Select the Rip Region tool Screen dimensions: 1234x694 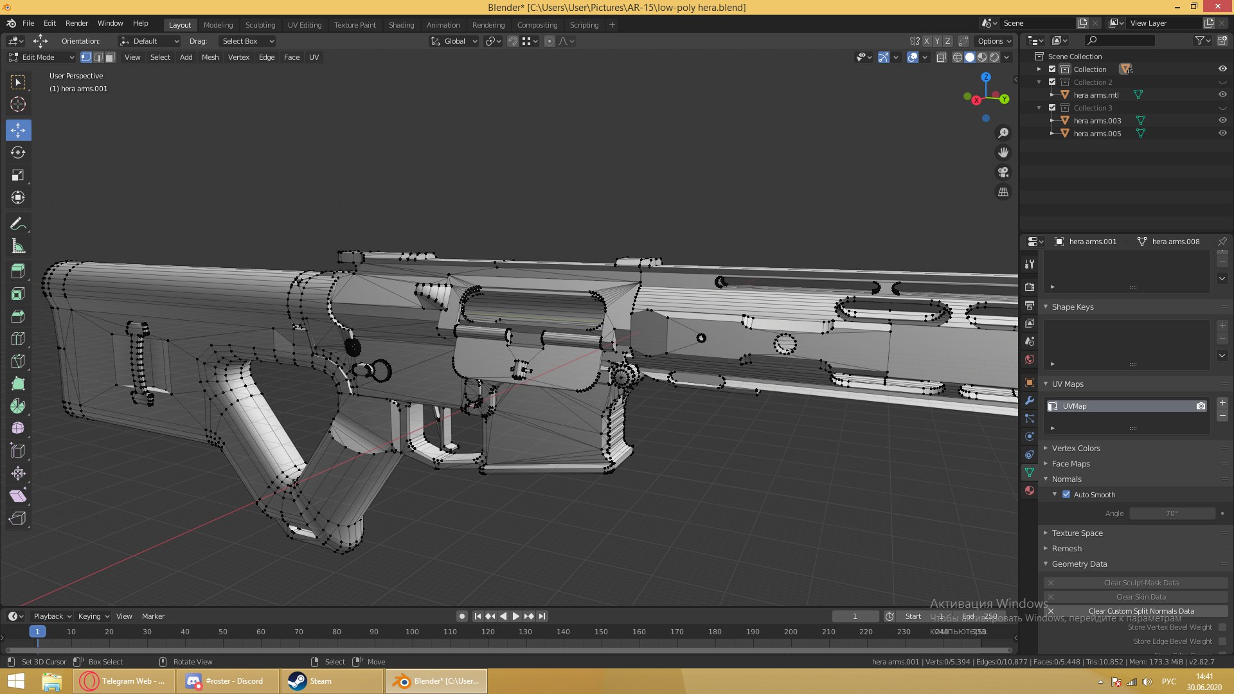coord(18,518)
